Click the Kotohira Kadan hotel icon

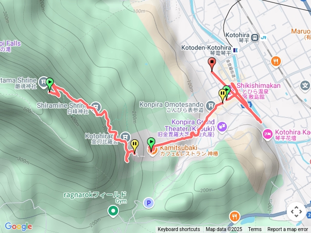tap(268, 134)
